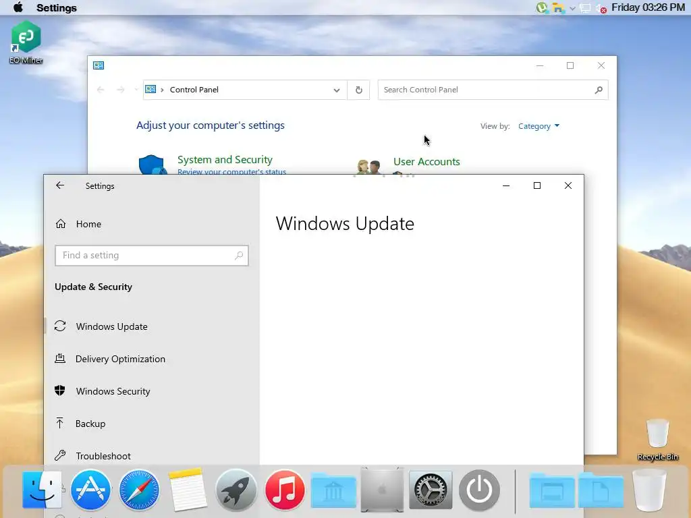
Task: Open the Documents folder in dock
Action: coord(601,491)
